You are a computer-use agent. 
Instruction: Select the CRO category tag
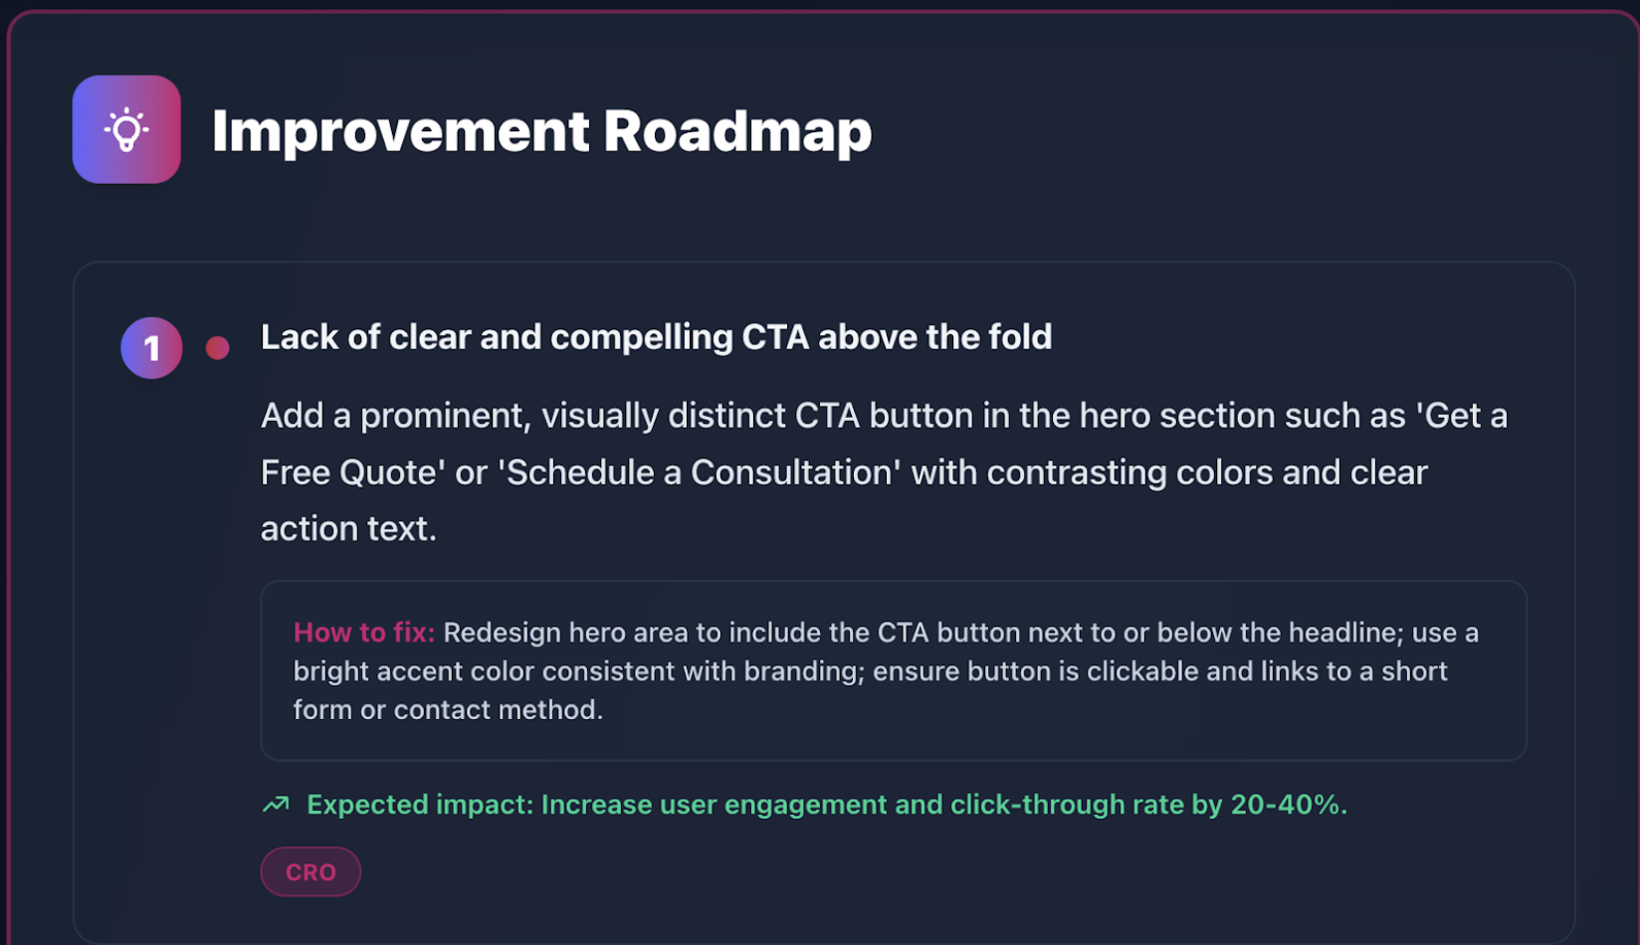click(x=309, y=871)
